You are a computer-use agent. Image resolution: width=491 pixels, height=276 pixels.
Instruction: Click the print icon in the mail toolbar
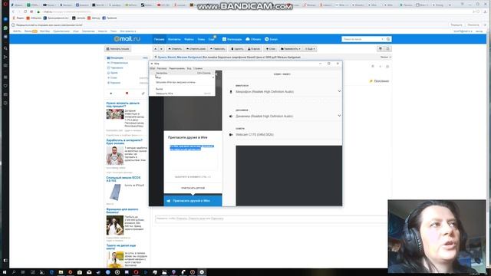(381, 49)
